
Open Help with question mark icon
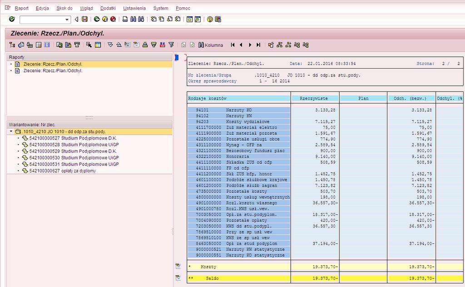click(x=210, y=19)
